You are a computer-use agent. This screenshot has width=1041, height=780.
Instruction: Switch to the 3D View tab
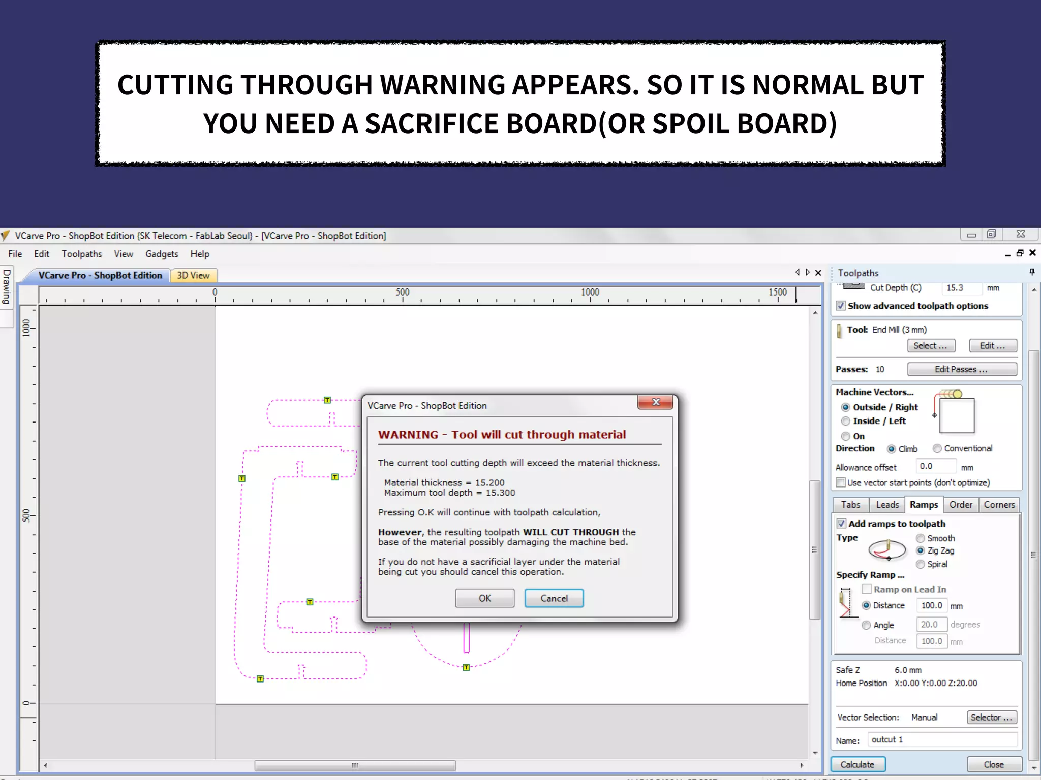coord(193,275)
